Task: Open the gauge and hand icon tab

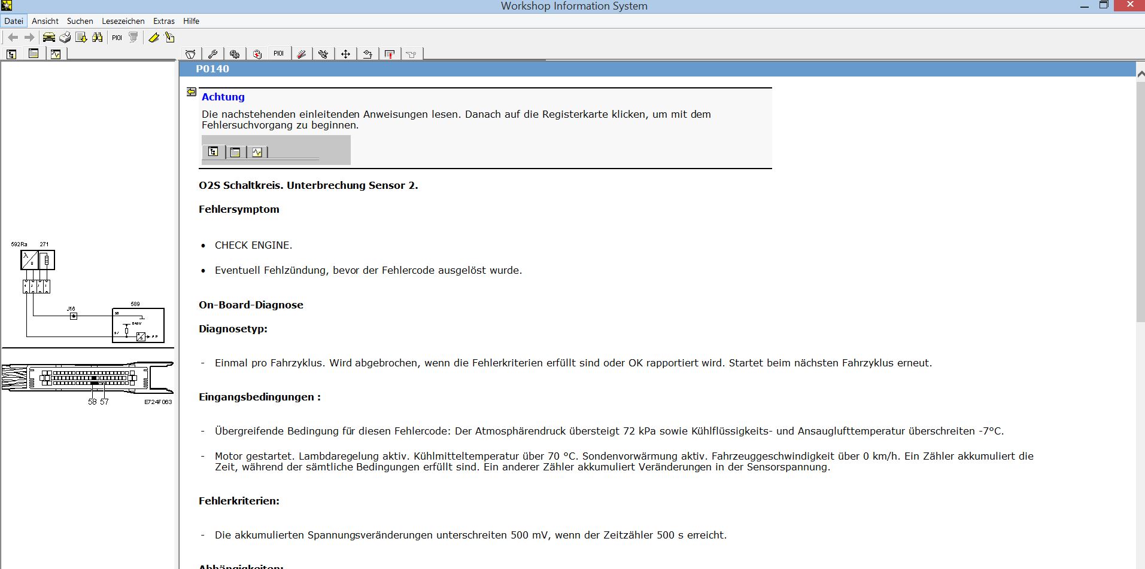Action: tap(368, 54)
